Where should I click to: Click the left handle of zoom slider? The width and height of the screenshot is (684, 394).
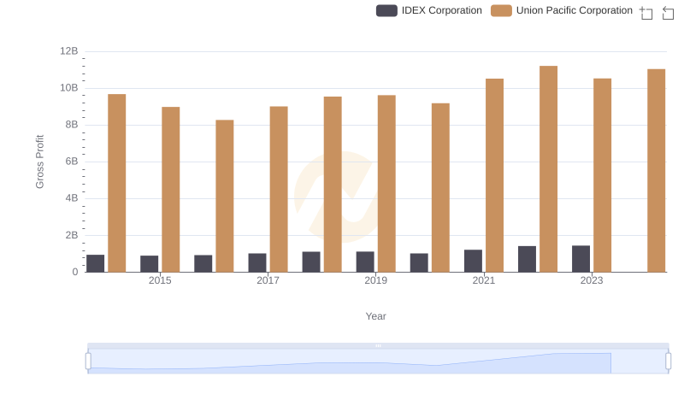[x=88, y=362]
